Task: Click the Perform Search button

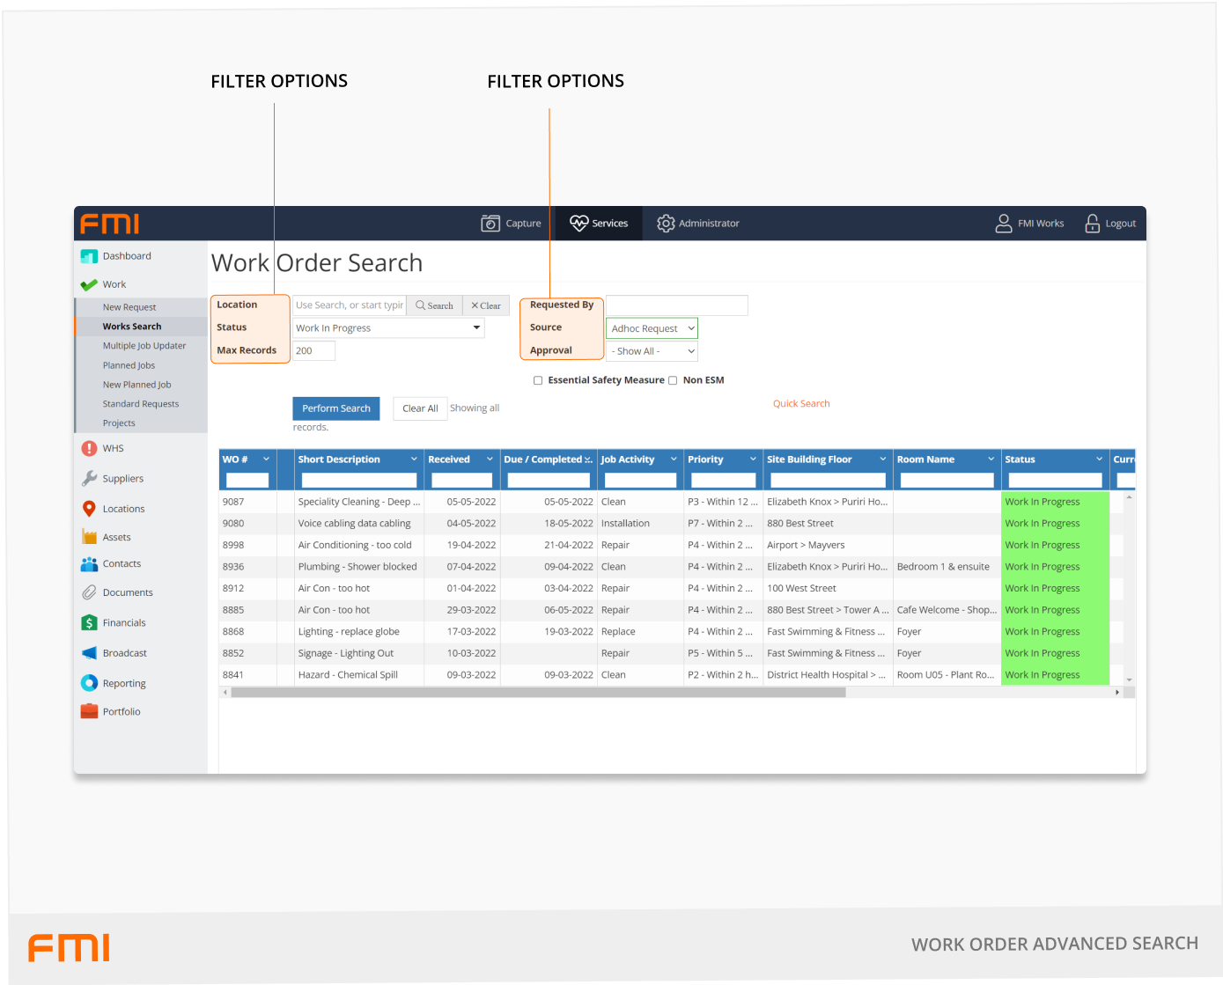Action: pos(336,408)
